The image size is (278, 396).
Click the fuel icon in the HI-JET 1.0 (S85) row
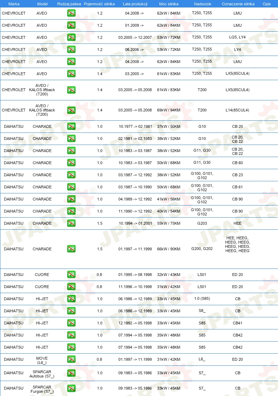pyautogui.click(x=71, y=299)
